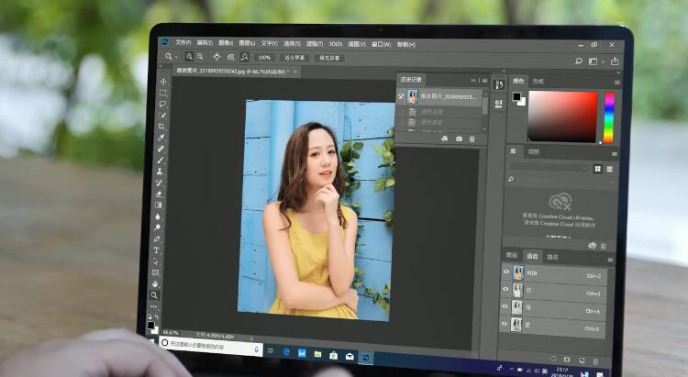This screenshot has width=688, height=377.
Task: Delete channel with trash icon in Channels panel
Action: [x=595, y=361]
